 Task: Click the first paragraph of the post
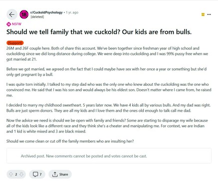[x=107, y=54]
